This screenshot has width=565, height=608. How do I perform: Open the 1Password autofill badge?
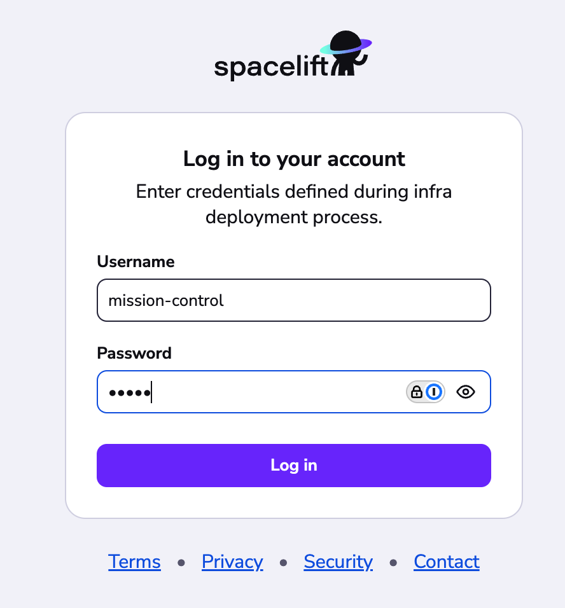pyautogui.click(x=424, y=392)
